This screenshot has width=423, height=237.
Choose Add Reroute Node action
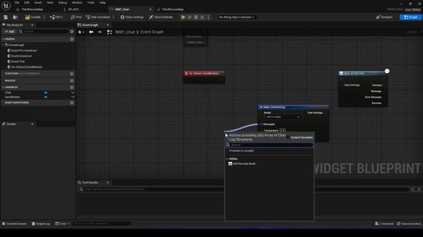243,164
